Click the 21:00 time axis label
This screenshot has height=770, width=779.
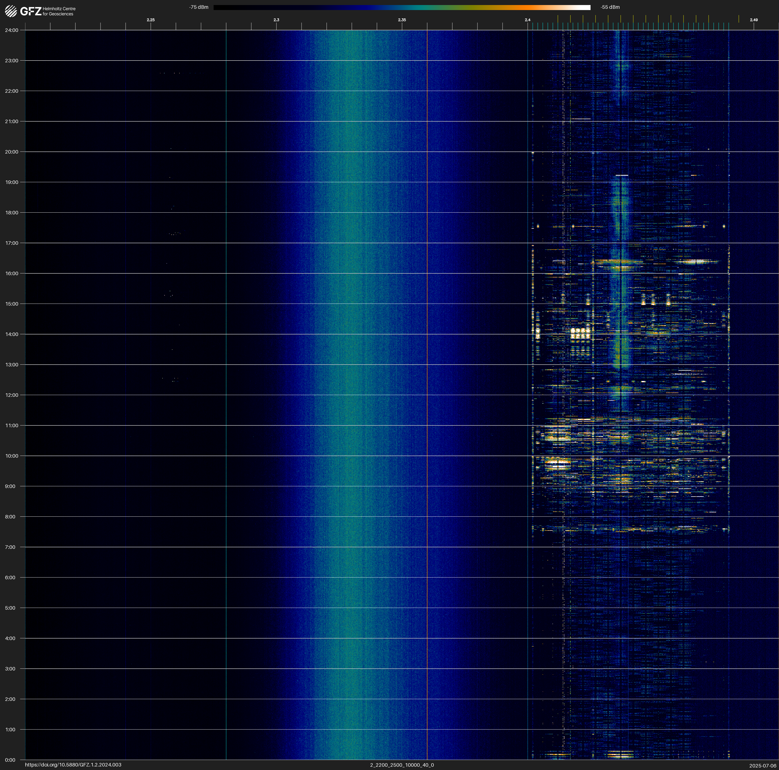(12, 121)
